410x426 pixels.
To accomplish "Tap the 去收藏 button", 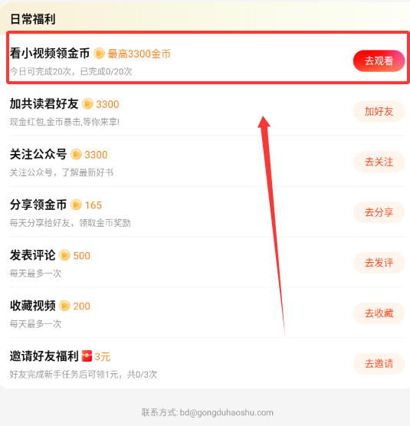I will coord(379,313).
